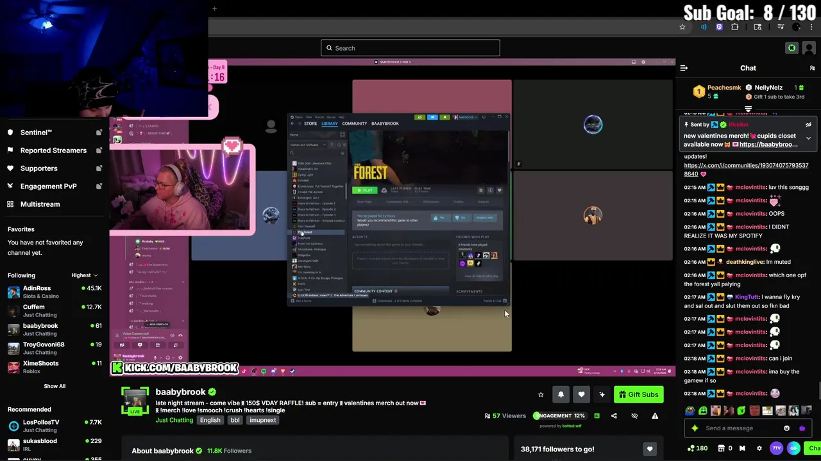Click the 7TV emote button
This screenshot has height=461, width=821.
click(777, 448)
